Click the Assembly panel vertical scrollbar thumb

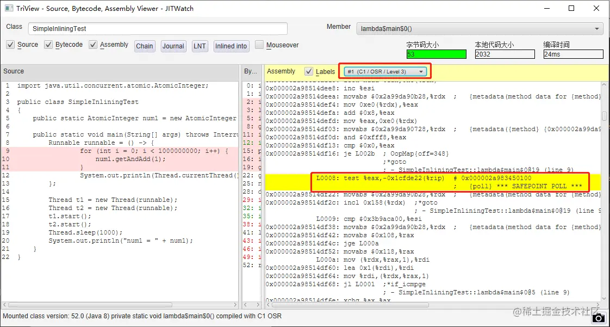[x=604, y=116]
